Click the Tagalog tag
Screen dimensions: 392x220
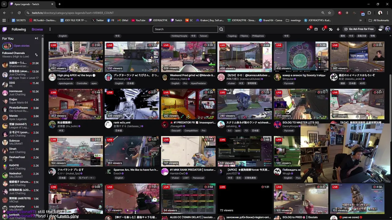pyautogui.click(x=232, y=36)
